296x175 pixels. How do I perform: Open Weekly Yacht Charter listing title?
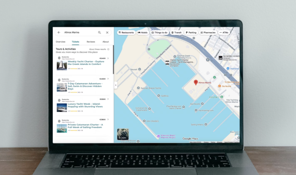[86, 63]
